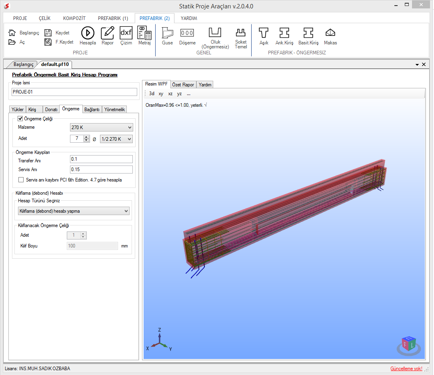This screenshot has height=375, width=434.
Task: Click the application logo icon
Action: pyautogui.click(x=7, y=6)
